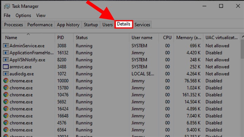Select the Details tab
The height and width of the screenshot is (137, 244).
pos(124,24)
